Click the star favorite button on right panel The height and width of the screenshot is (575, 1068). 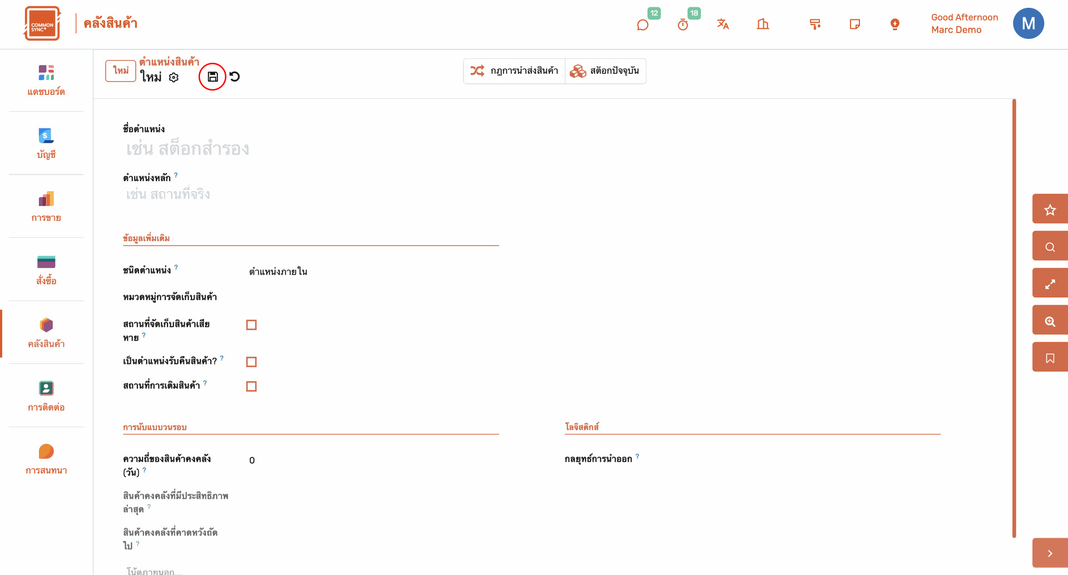[x=1050, y=209]
